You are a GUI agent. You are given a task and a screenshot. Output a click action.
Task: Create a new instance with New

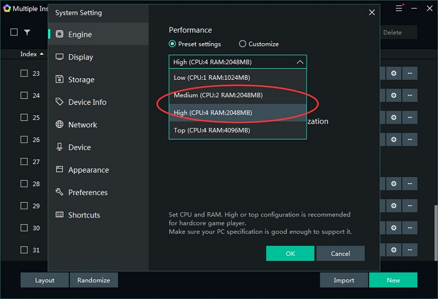(393, 280)
